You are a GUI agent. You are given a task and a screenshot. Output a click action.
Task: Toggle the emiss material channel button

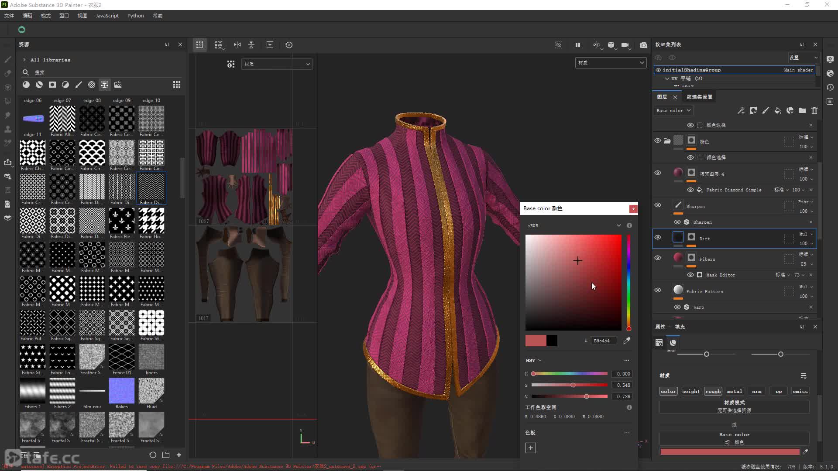click(x=800, y=391)
